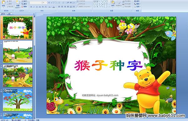
Task: Click the Find binoculars icon
Action: (135, 1)
